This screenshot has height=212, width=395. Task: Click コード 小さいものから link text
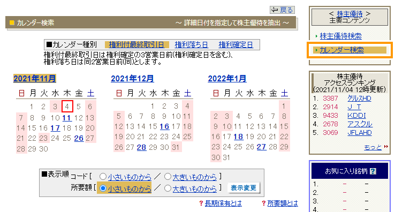130,177
